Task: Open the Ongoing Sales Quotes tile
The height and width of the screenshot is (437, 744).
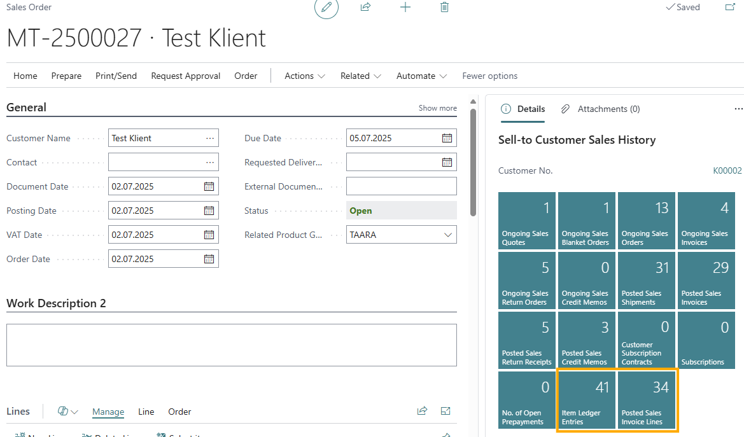Action: pyautogui.click(x=527, y=221)
